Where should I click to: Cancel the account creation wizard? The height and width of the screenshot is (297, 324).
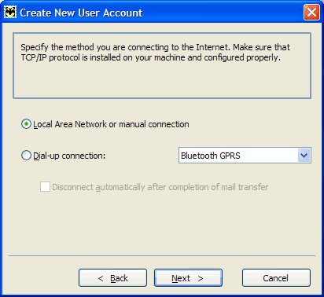(276, 278)
